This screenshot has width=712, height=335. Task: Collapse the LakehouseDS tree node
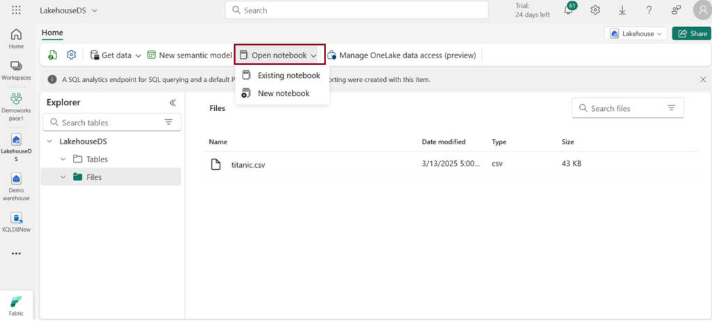pos(50,141)
